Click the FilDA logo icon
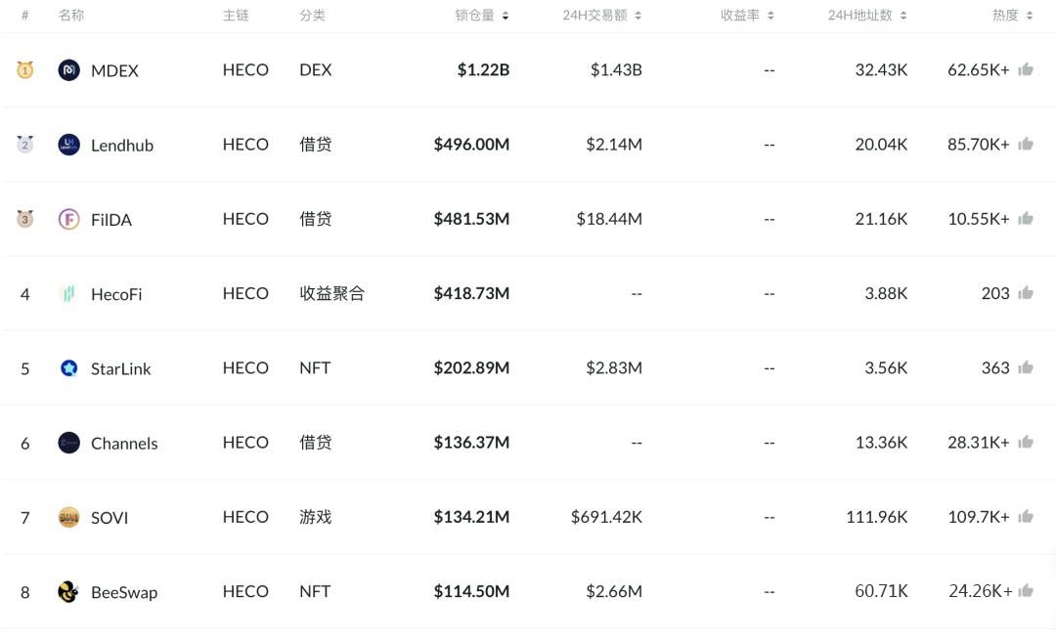 [68, 219]
